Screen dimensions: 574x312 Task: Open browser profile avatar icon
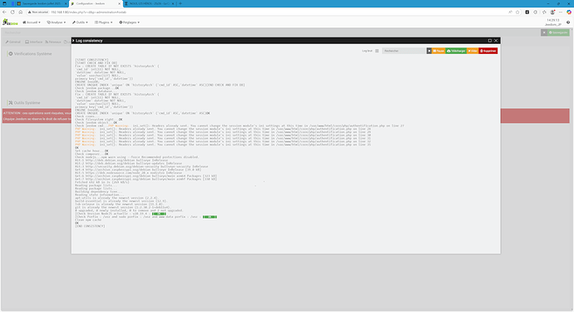point(552,12)
